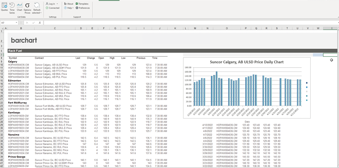339x168 pixels.
Task: Click the Change column header cell
Action: [x=91, y=58]
